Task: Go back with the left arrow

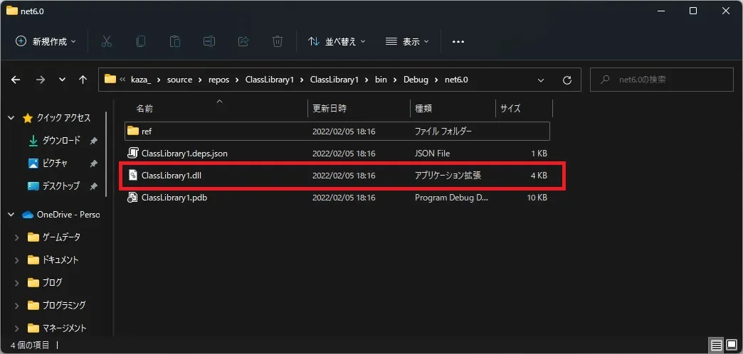Action: (16, 80)
